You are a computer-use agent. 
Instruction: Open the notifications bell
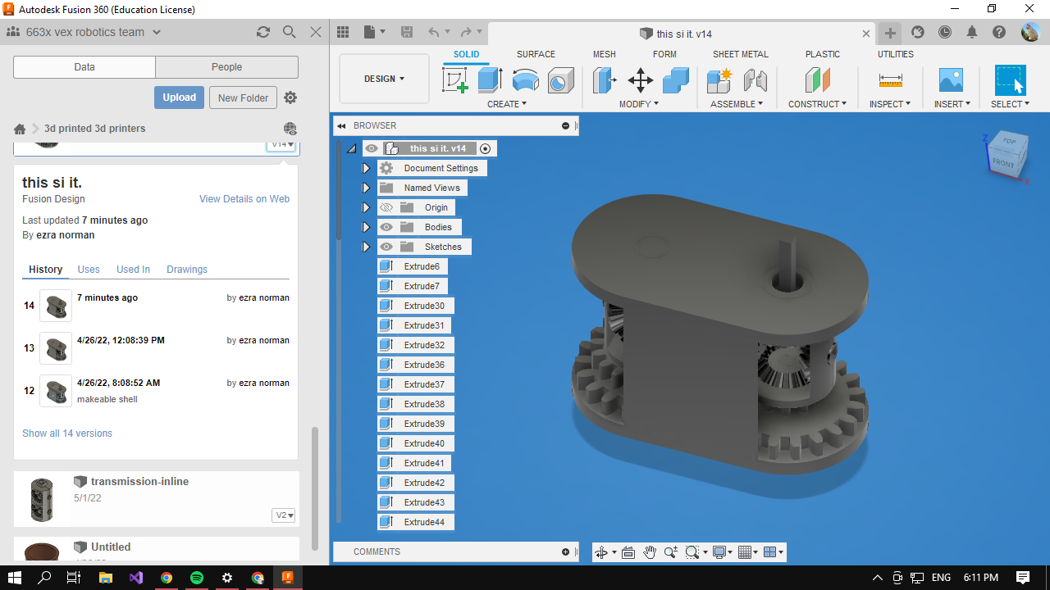pyautogui.click(x=972, y=32)
